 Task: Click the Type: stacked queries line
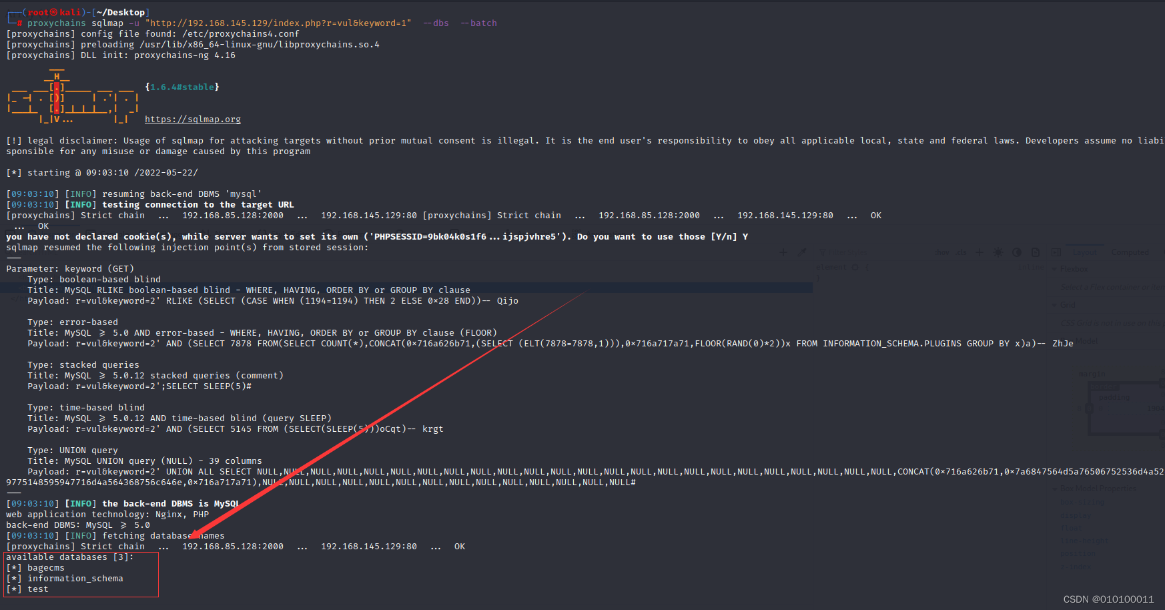[x=83, y=365]
